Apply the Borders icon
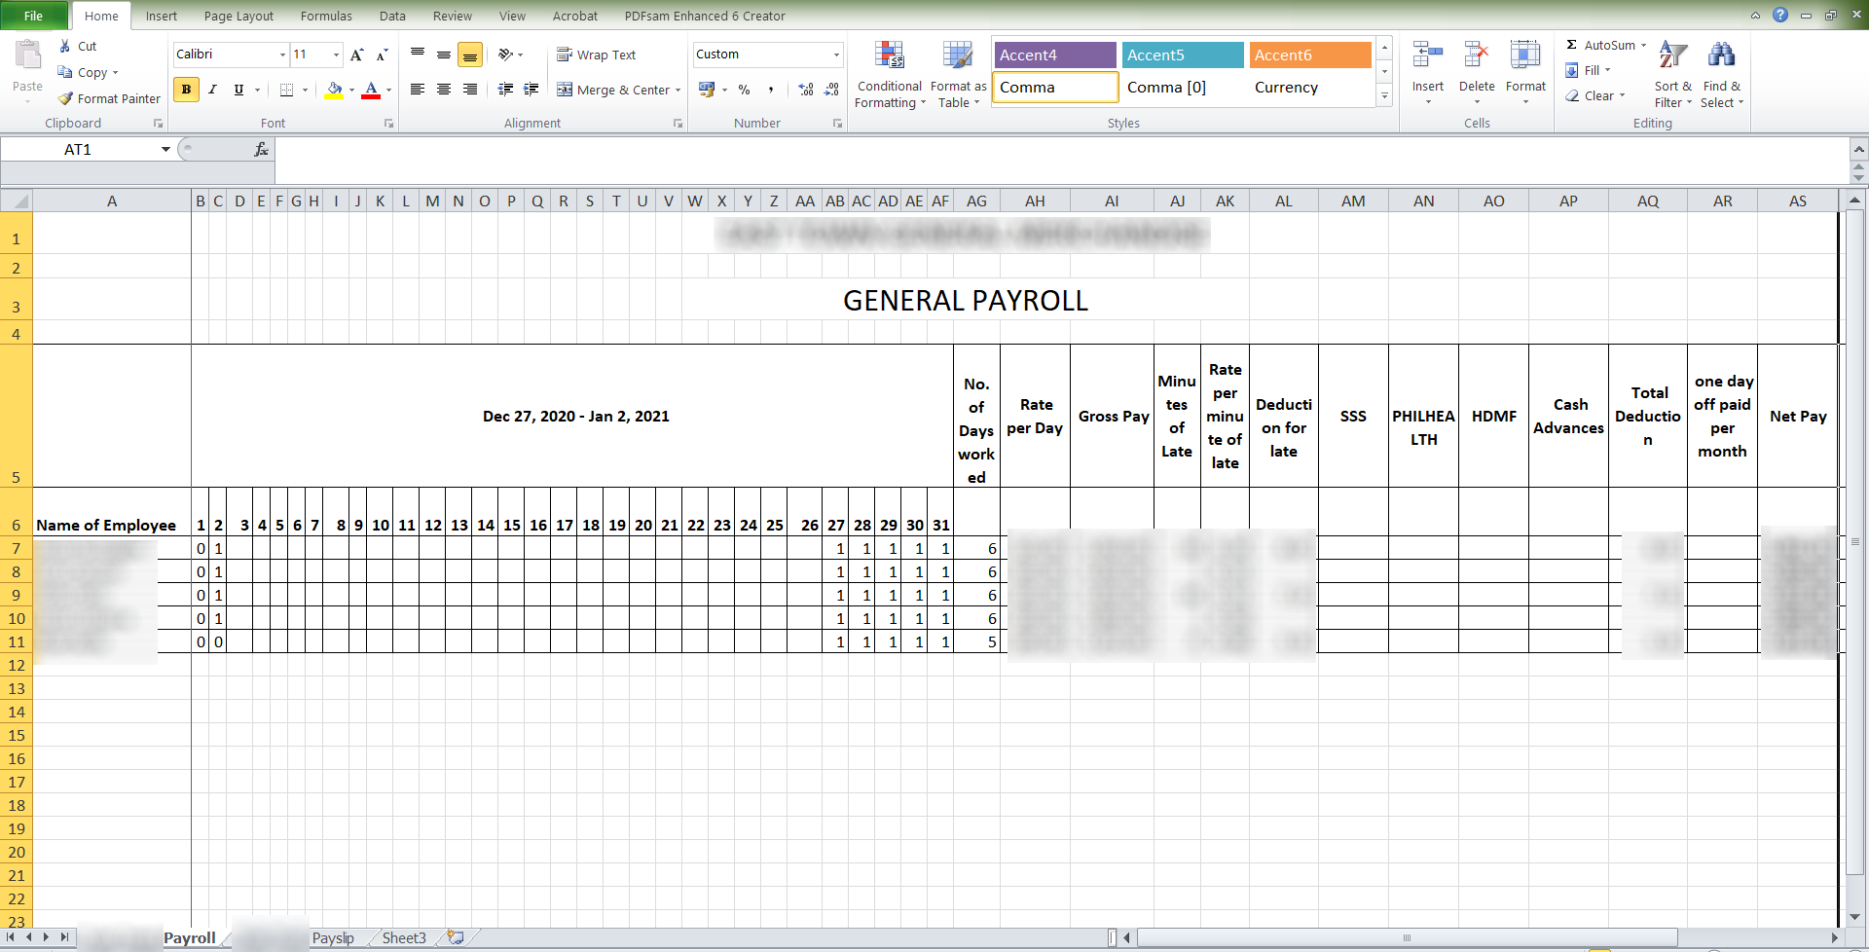This screenshot has height=952, width=1869. pyautogui.click(x=286, y=90)
